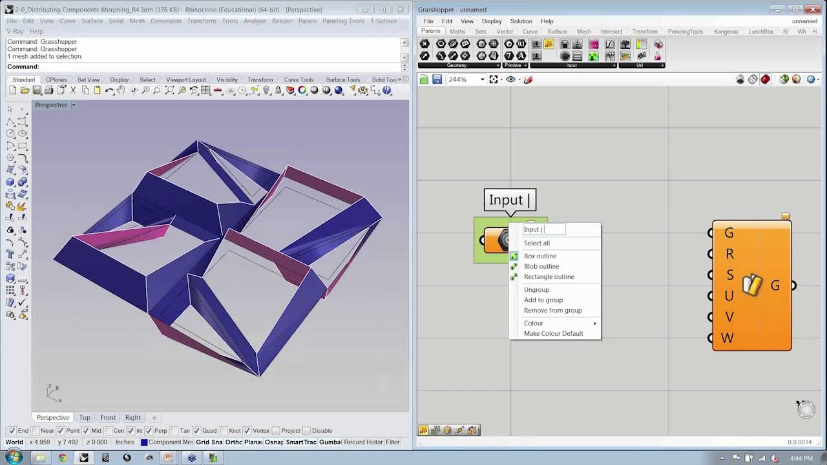827x465 pixels.
Task: Click the blue layer colour swatch in status bar
Action: (144, 442)
